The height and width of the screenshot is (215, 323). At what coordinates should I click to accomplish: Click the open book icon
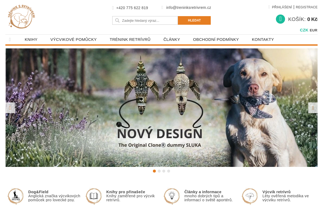coord(94,196)
